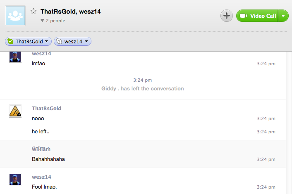Click the ThatRsGold sender name in chat

tap(47, 108)
